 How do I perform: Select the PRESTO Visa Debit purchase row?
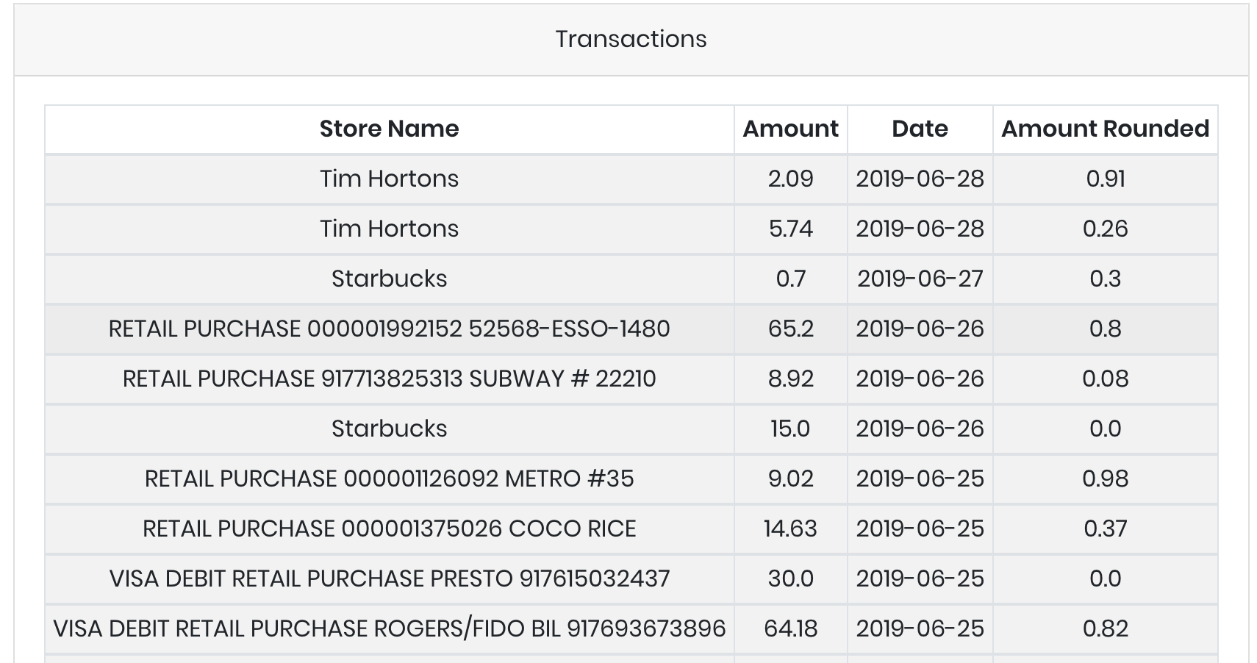coord(389,578)
